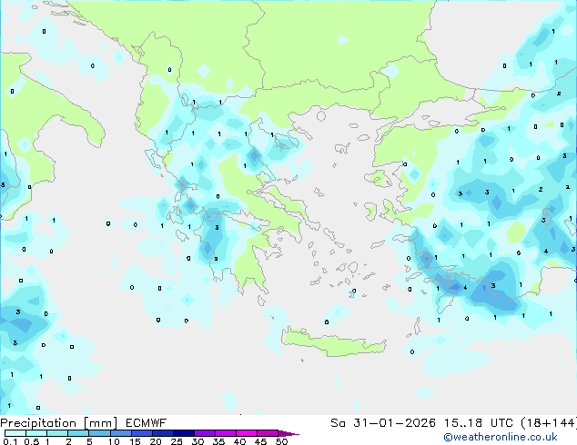The width and height of the screenshot is (577, 445).
Task: Choose the 15–20 mm legend color box
Action: tap(141, 433)
